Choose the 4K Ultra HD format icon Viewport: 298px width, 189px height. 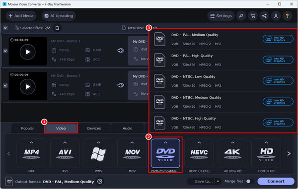pos(232,153)
